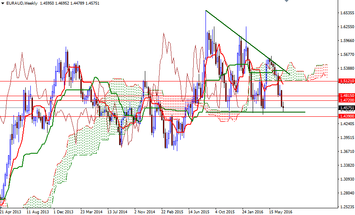Click the 14 Jun 2015 date label
Screen dimensions: 355x215
[x=199, y=212]
